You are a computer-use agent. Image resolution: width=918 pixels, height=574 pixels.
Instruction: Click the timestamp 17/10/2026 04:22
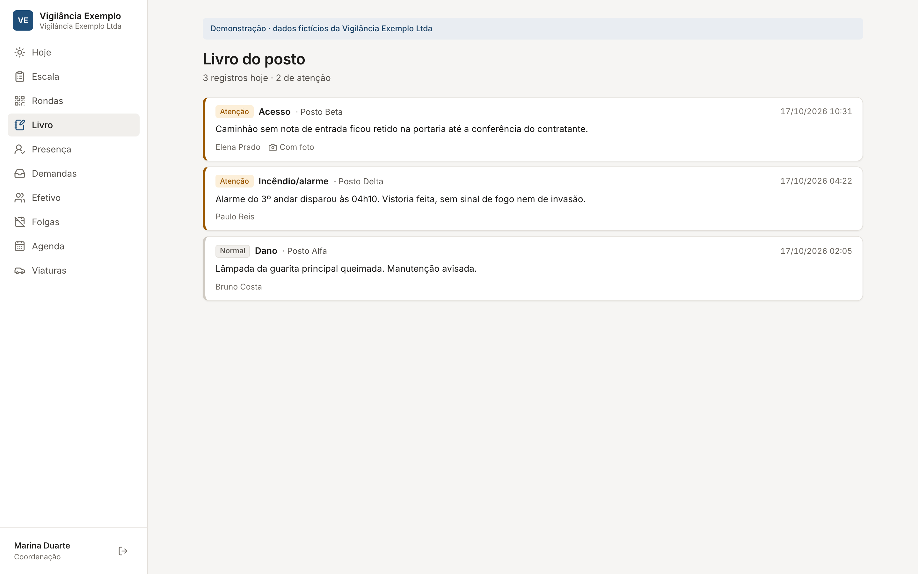pos(816,181)
